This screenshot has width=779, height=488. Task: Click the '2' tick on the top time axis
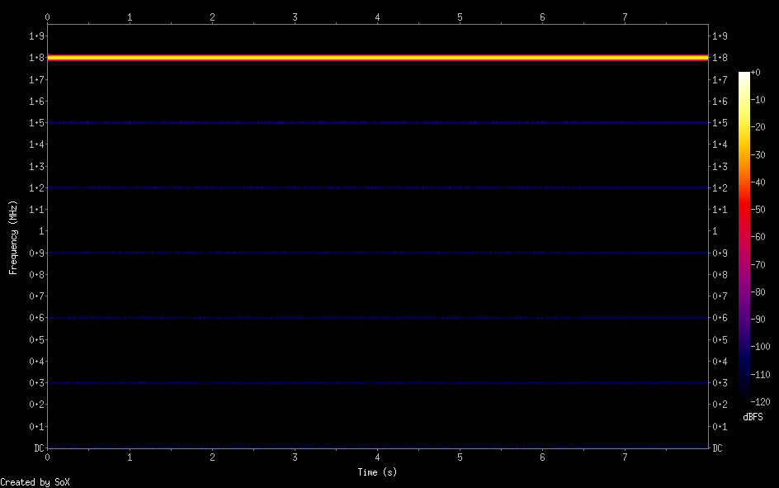212,17
